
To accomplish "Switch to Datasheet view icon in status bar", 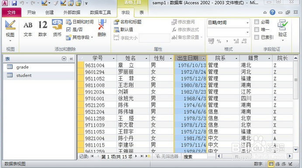I will tap(271, 164).
